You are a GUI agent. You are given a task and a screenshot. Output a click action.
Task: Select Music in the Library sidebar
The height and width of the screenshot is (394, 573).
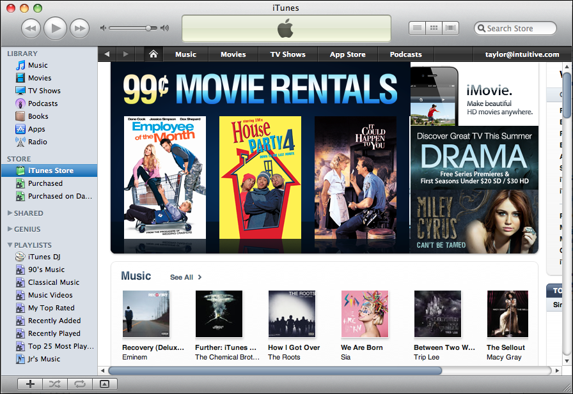(49, 65)
